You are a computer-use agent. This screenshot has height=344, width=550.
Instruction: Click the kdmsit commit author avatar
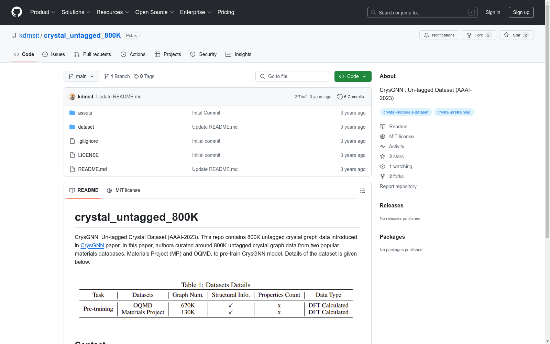pyautogui.click(x=72, y=97)
